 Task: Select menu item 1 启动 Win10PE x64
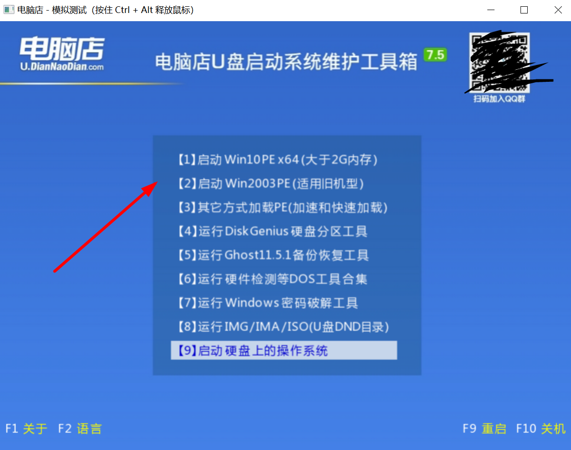click(x=278, y=160)
